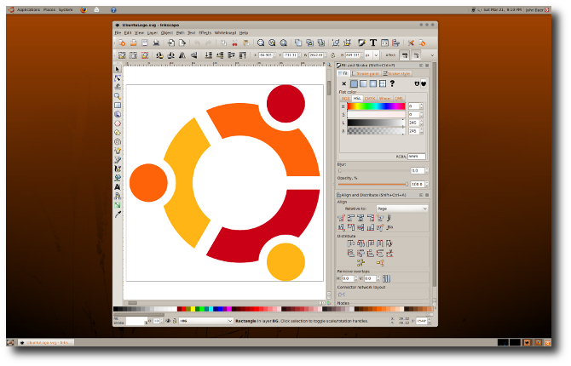The image size is (571, 366).
Task: Open the Path menu
Action: pyautogui.click(x=181, y=32)
